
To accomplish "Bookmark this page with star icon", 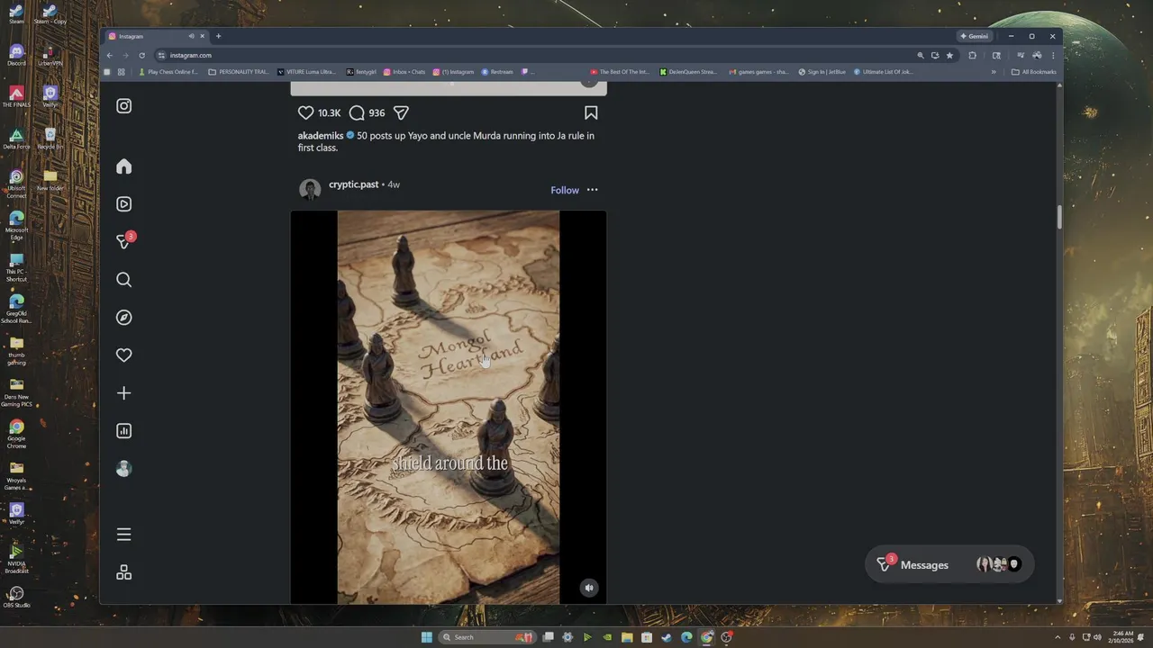I will coord(949,55).
